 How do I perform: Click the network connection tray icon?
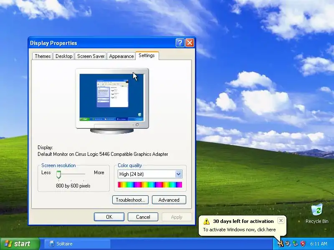295,244
